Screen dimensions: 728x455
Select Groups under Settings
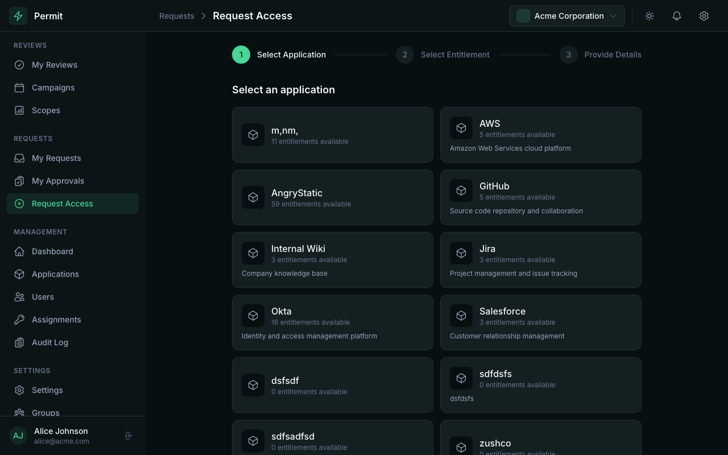point(45,413)
